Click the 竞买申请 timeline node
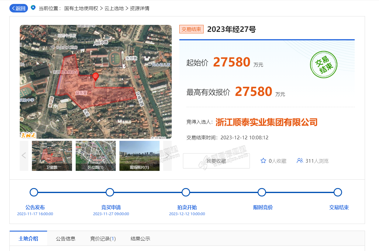 110,192
